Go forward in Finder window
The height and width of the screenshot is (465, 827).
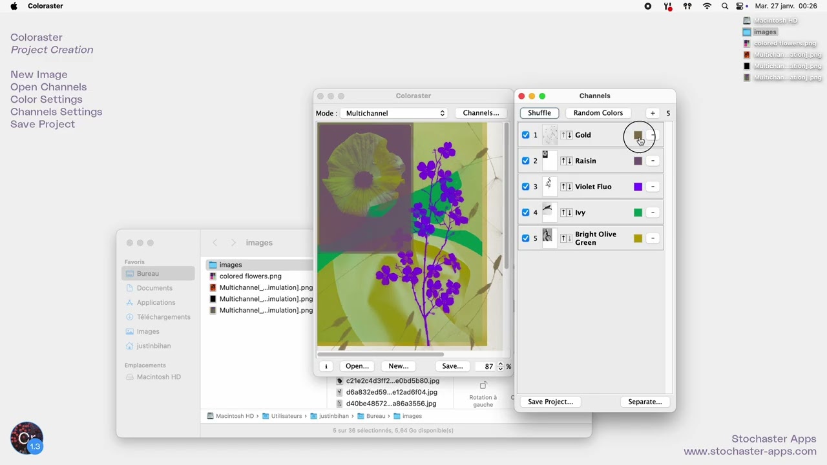pos(233,243)
